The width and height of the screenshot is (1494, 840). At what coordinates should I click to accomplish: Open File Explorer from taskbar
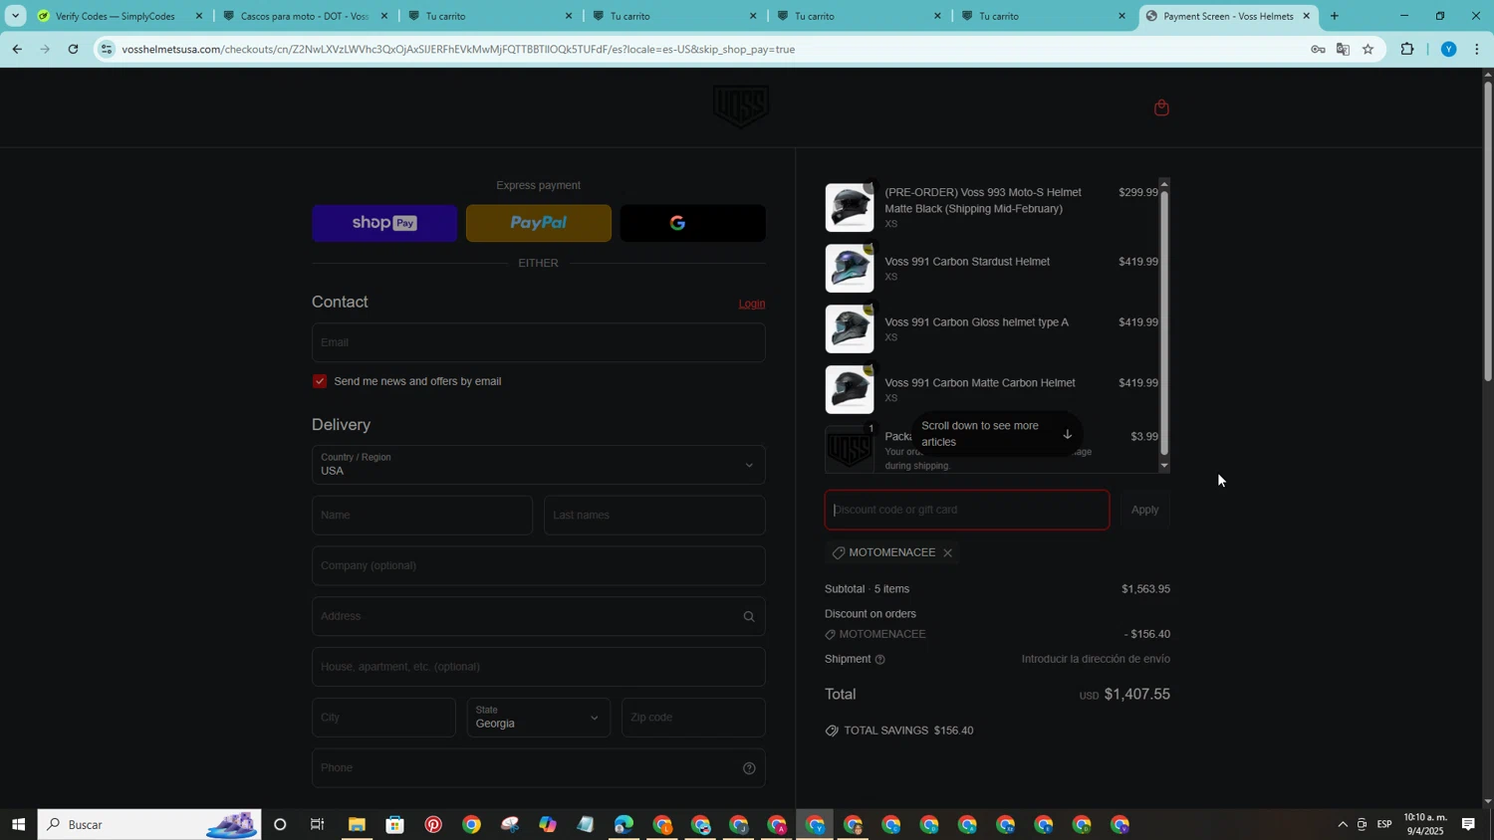[x=357, y=824]
